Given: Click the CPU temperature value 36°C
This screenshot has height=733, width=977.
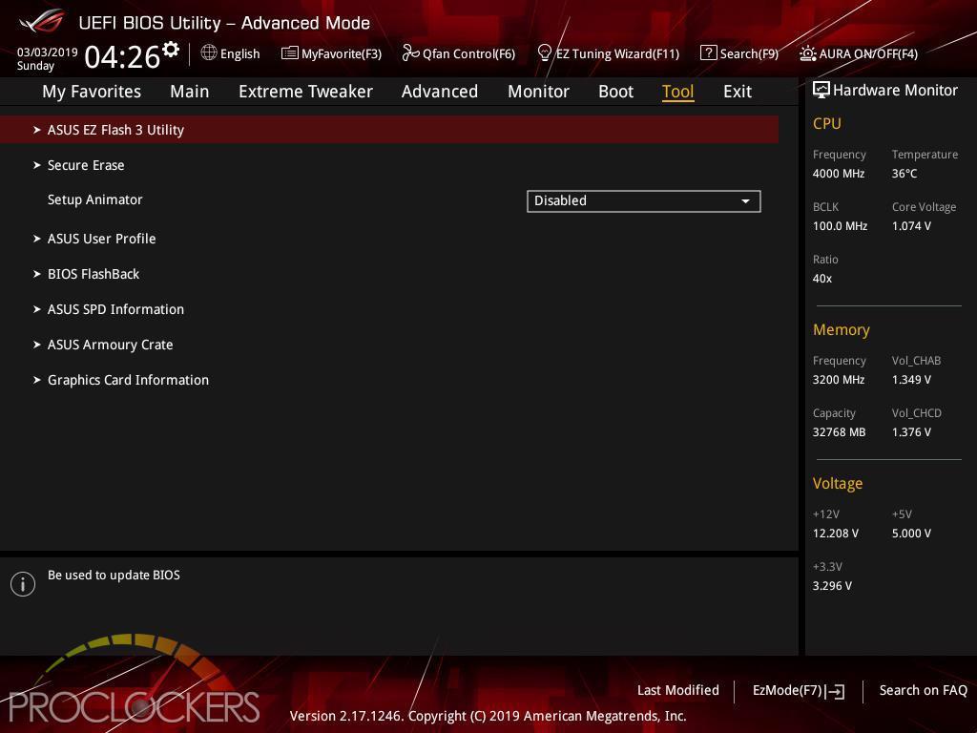Looking at the screenshot, I should coord(904,174).
